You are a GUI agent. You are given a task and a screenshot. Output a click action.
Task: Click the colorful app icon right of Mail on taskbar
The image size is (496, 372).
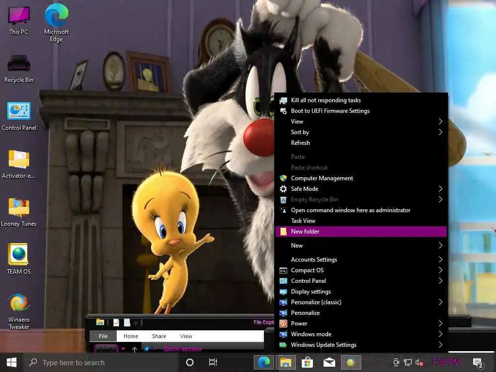pos(351,362)
